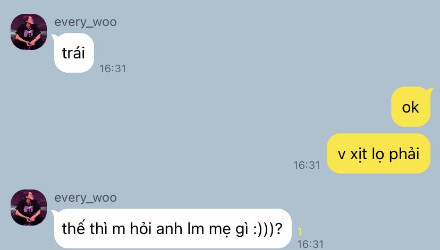
Task: Select the every_woo username above 'trái'
Action: pyautogui.click(x=86, y=22)
